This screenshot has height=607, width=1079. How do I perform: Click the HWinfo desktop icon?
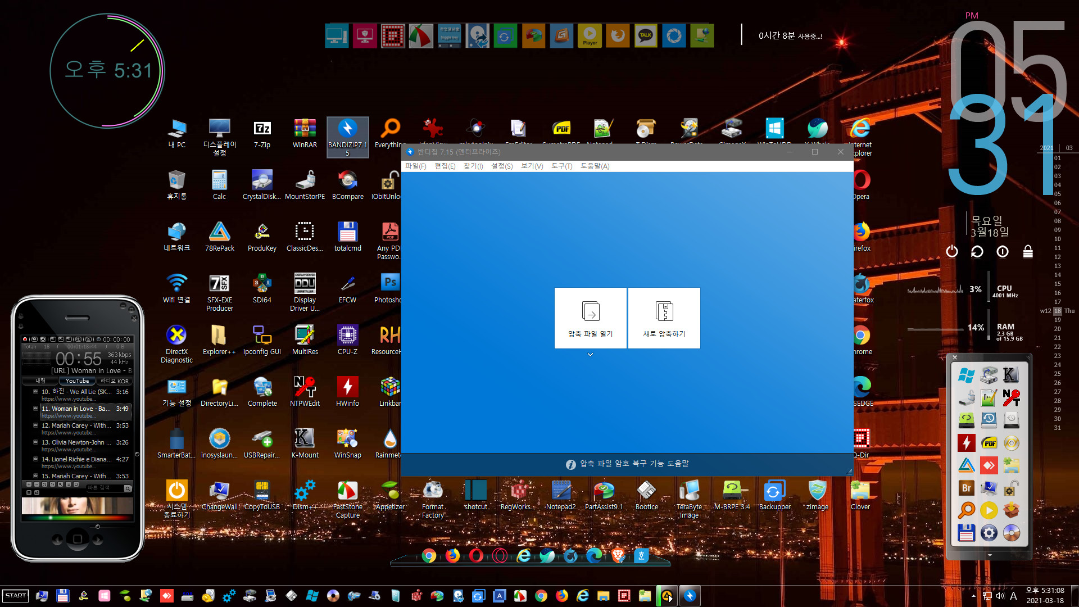coord(347,392)
